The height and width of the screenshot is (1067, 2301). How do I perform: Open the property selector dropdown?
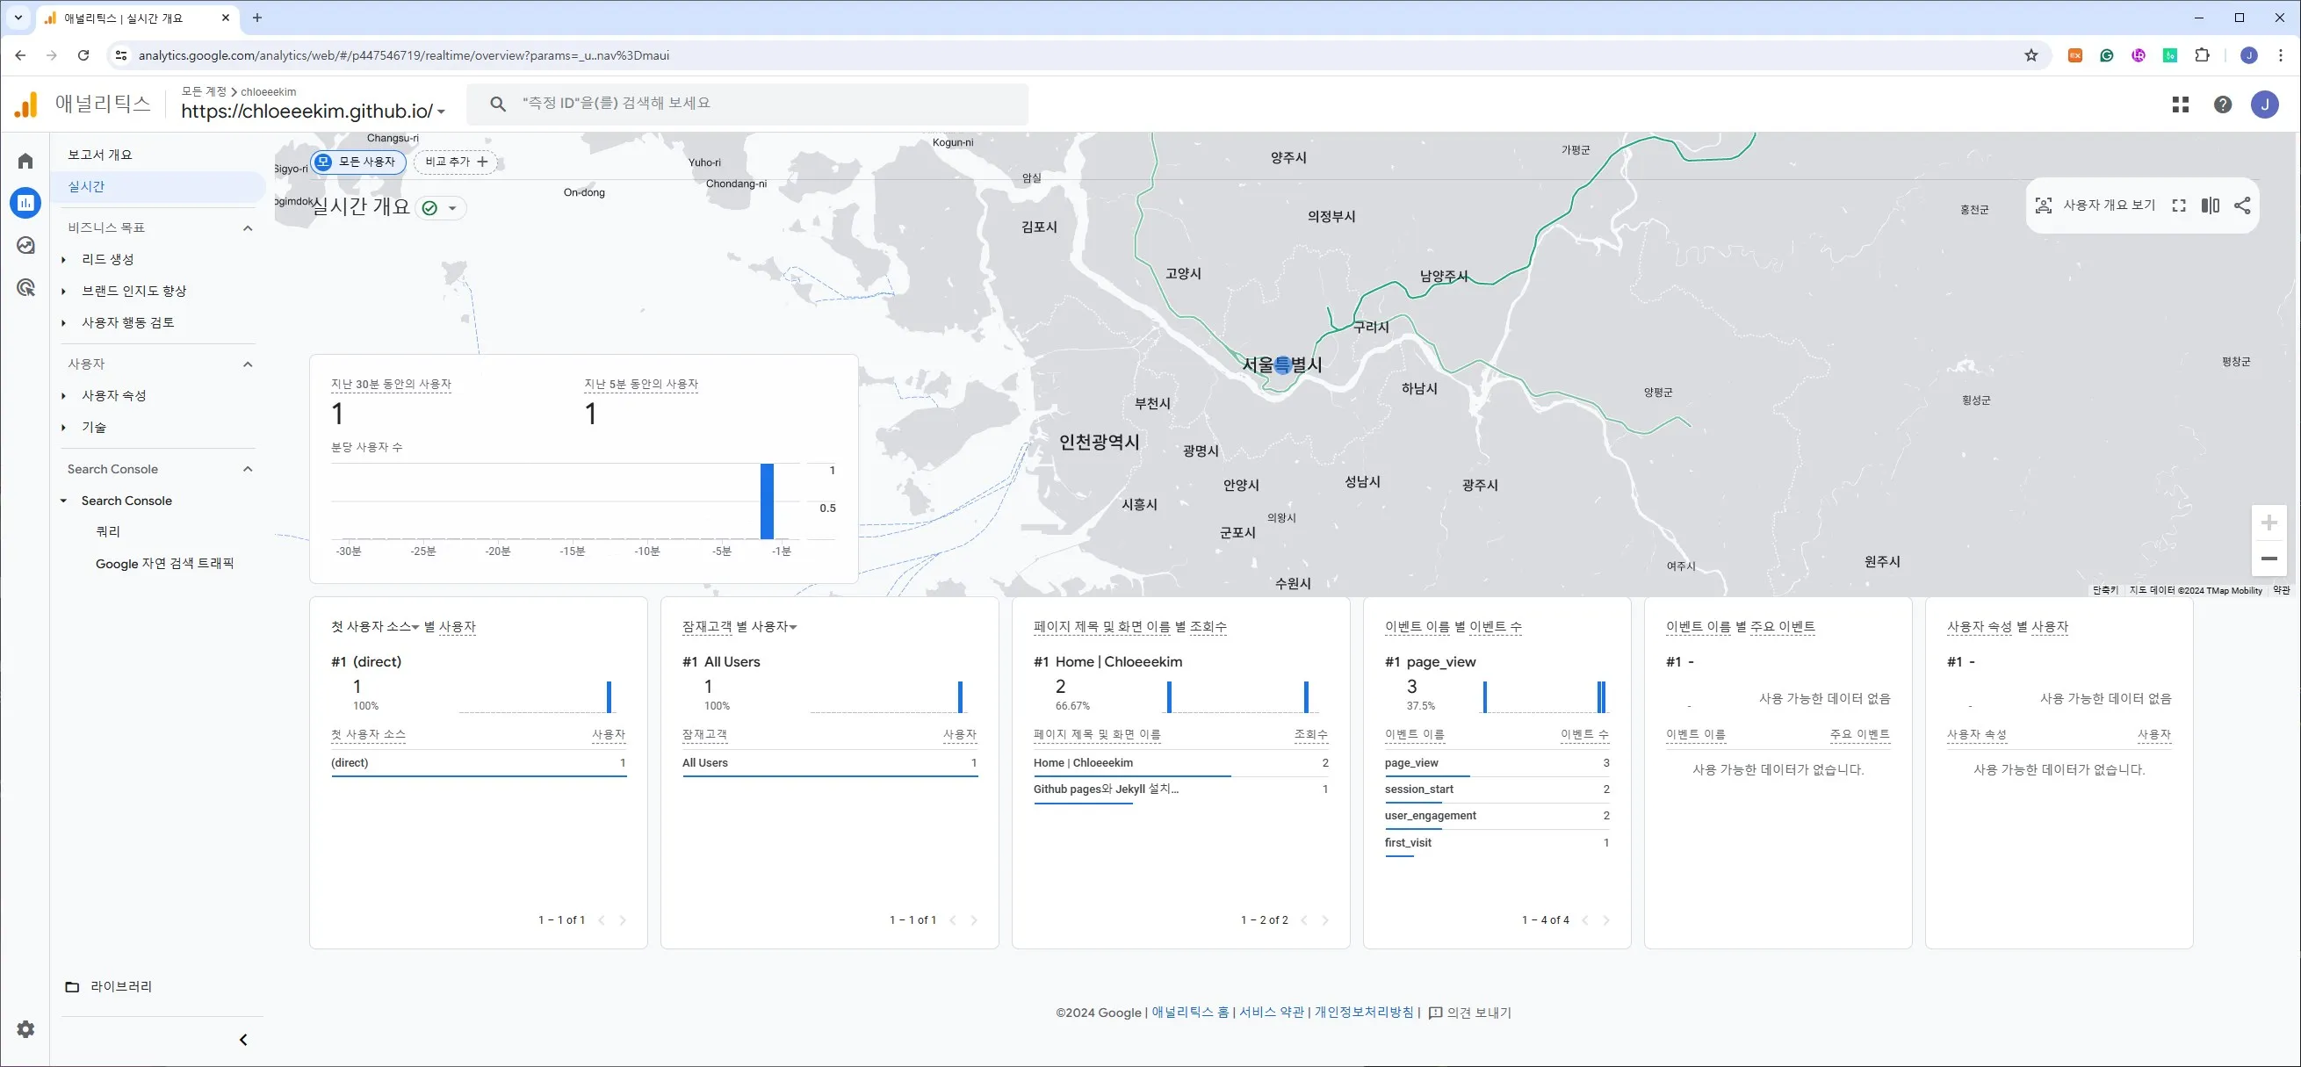314,112
